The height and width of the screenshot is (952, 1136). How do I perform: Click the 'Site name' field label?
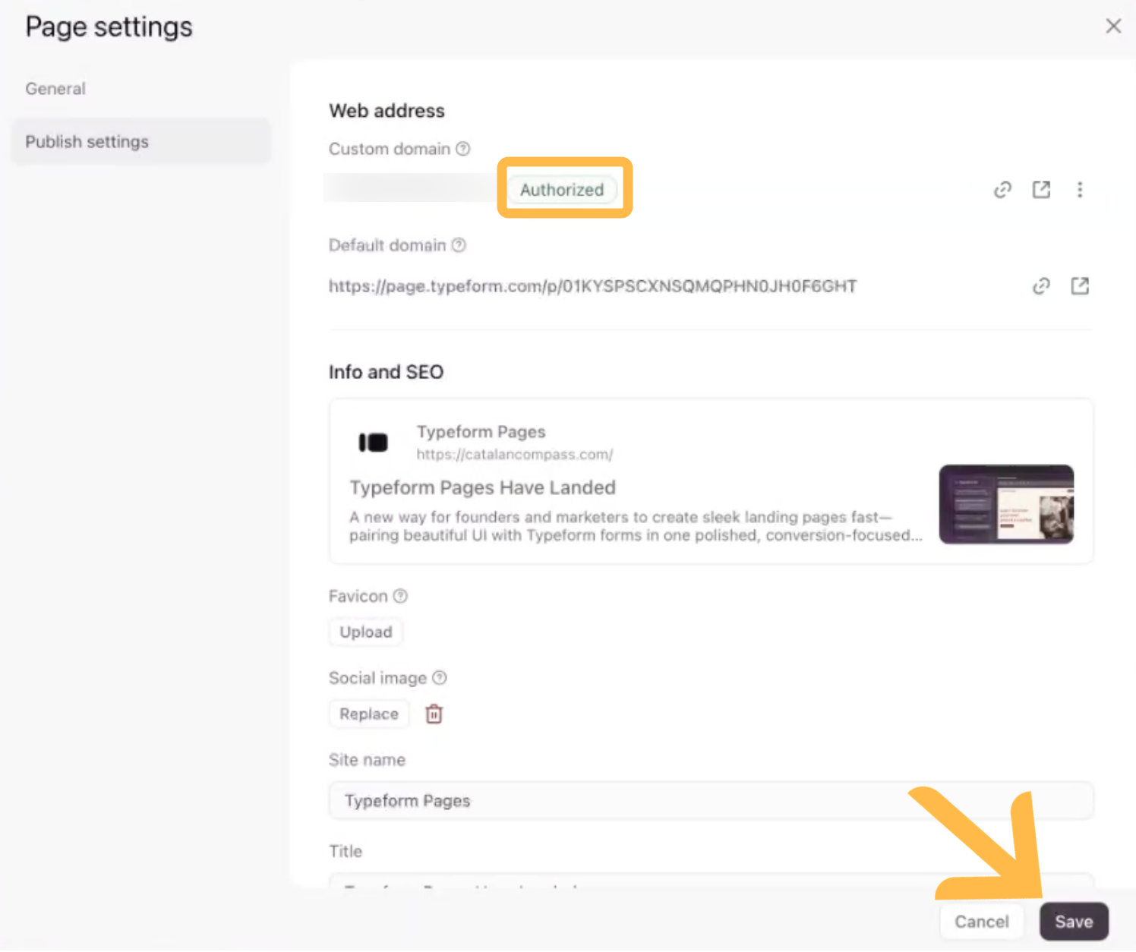tap(367, 760)
